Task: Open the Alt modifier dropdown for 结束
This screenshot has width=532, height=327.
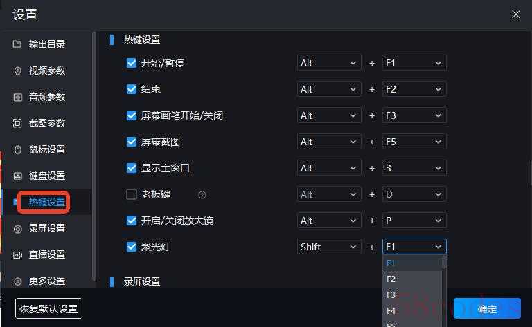Action: click(329, 89)
